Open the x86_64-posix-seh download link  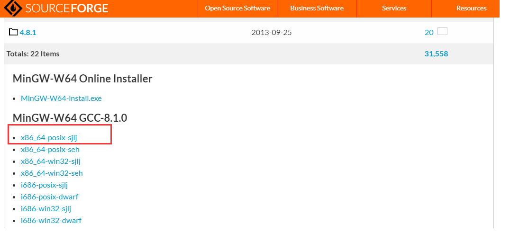tap(50, 150)
